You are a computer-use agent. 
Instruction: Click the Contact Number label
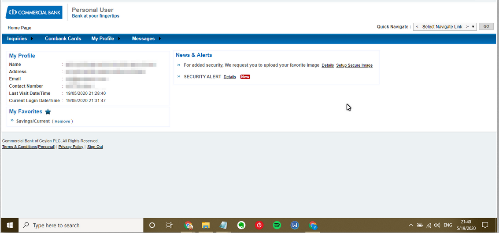point(26,86)
